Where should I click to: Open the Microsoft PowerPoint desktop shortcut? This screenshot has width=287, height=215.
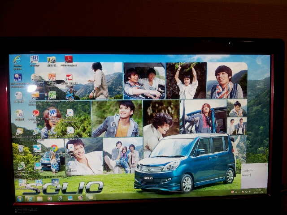pyautogui.click(x=52, y=80)
